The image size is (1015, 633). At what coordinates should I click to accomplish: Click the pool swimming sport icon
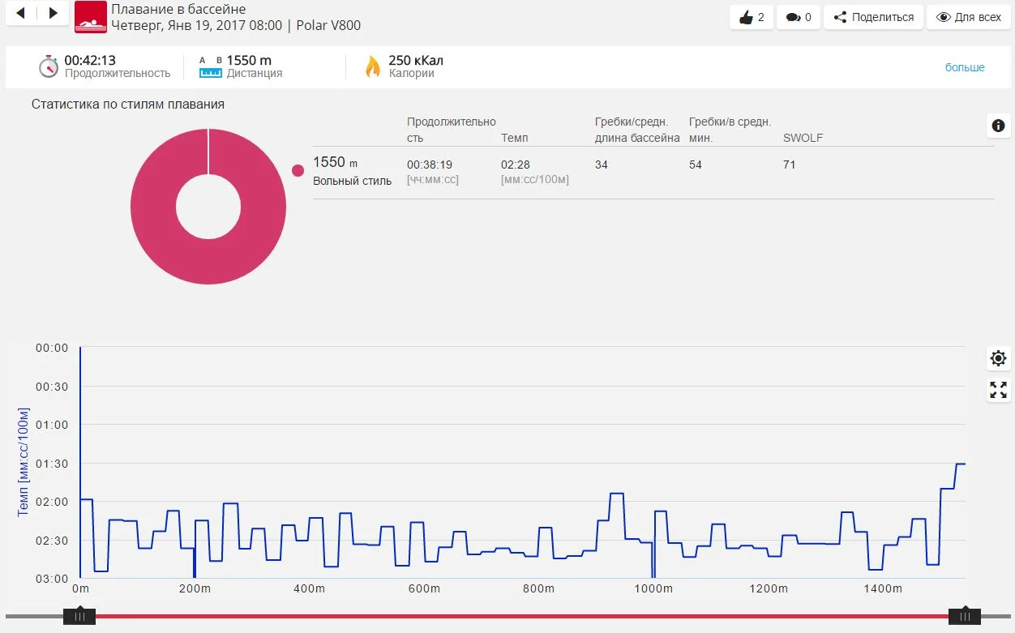tap(90, 17)
